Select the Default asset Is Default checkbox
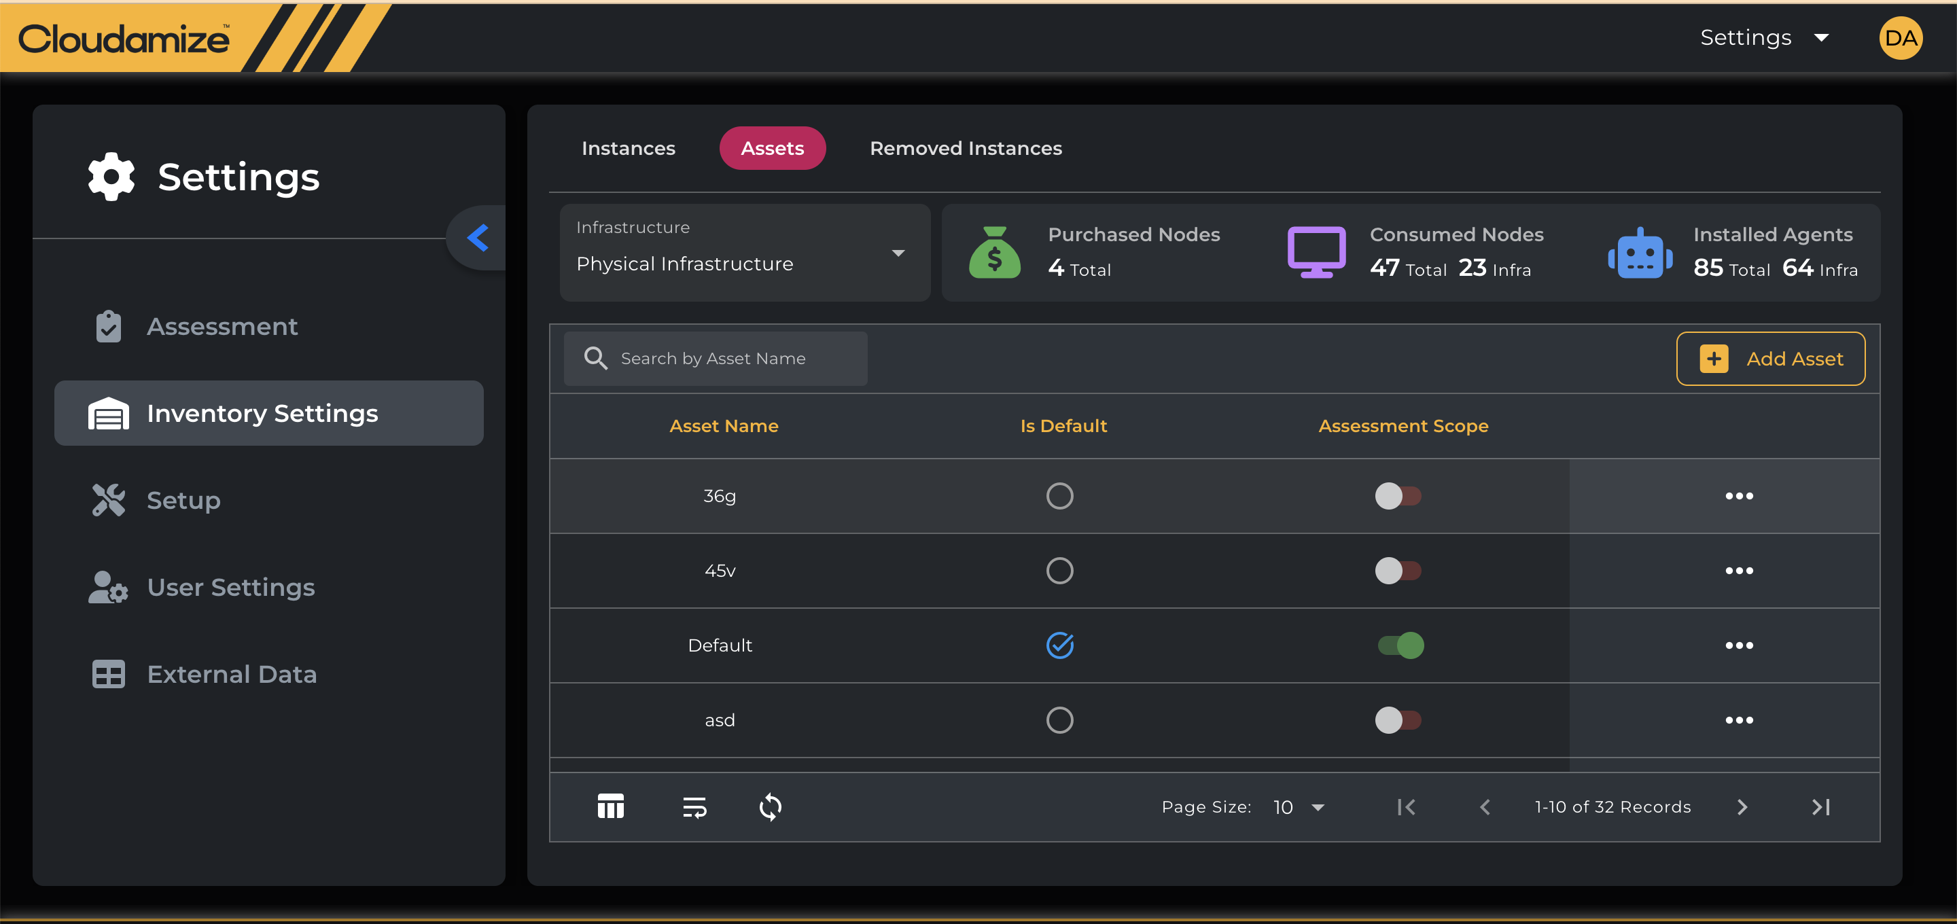The image size is (1957, 924). pos(1061,644)
